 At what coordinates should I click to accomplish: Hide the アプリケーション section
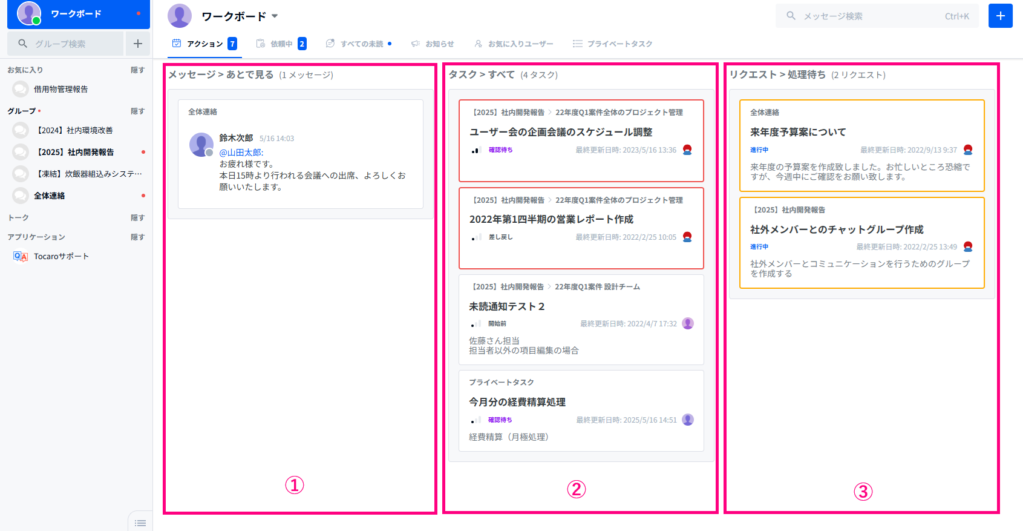[137, 237]
